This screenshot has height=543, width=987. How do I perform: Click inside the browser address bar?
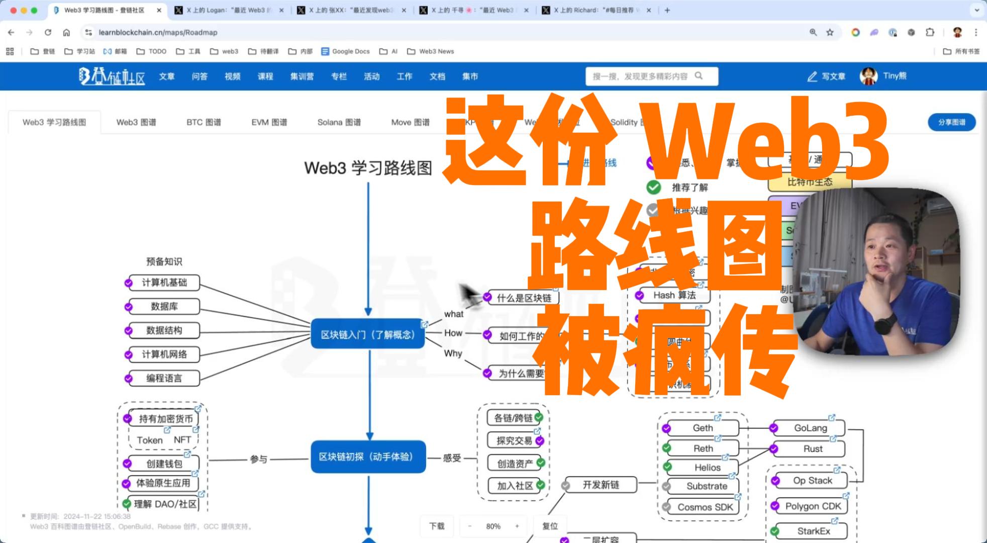[201, 32]
